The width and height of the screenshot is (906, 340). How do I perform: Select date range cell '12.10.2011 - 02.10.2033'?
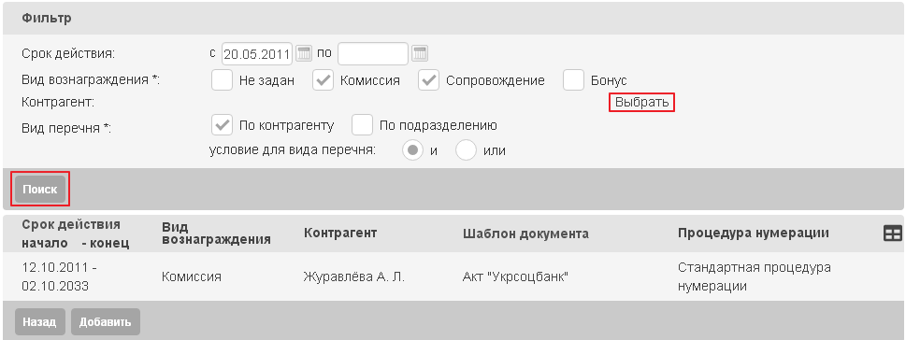(60, 276)
